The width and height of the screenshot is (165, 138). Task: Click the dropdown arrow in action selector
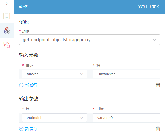pyautogui.click(x=154, y=40)
